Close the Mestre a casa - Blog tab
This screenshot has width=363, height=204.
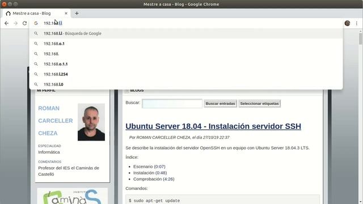[66, 14]
